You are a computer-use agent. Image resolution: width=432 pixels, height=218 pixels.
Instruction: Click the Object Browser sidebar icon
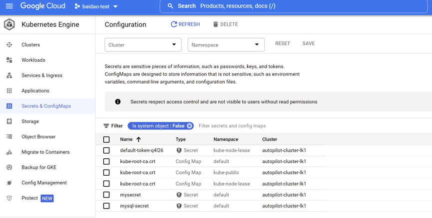9,137
